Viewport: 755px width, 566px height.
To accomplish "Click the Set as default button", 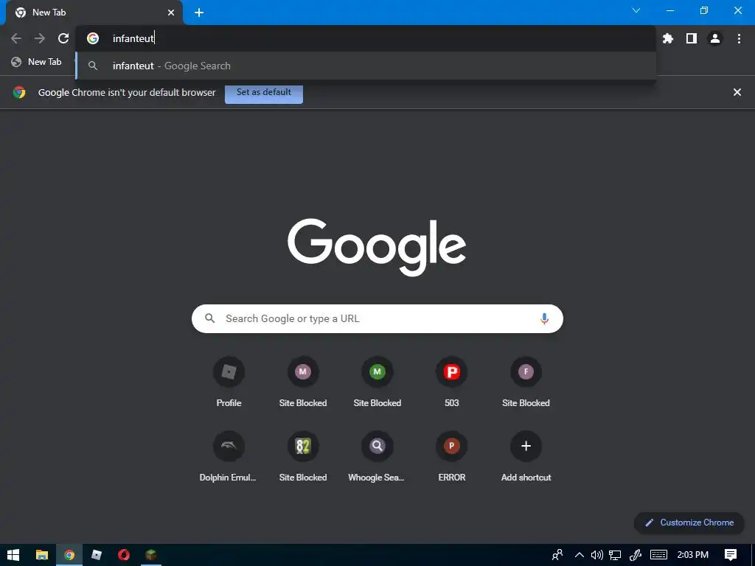I will pyautogui.click(x=264, y=92).
